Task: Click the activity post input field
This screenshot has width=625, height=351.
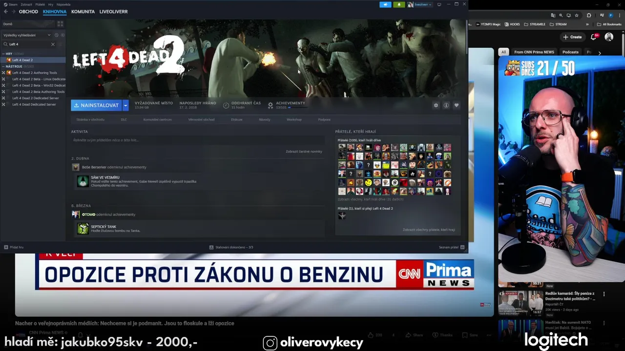Action: pyautogui.click(x=197, y=140)
